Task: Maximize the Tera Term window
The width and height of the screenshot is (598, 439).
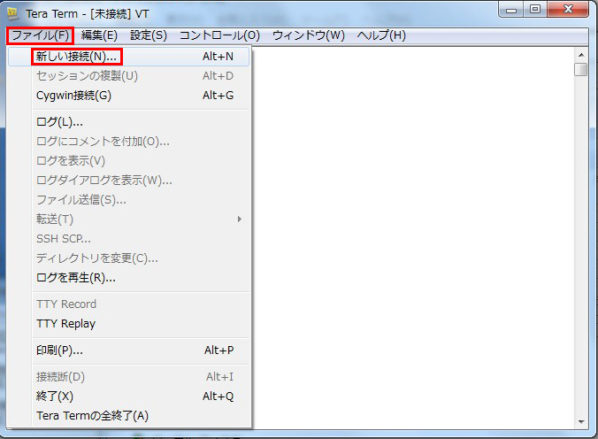Action: click(534, 10)
